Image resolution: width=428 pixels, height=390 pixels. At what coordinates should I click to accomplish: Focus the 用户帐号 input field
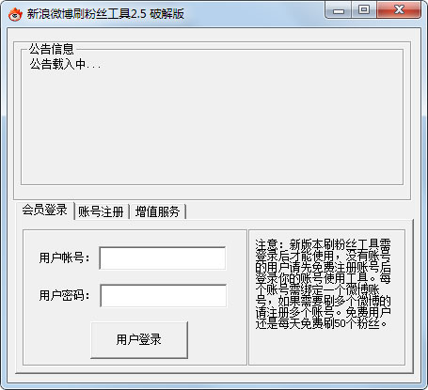coord(163,258)
